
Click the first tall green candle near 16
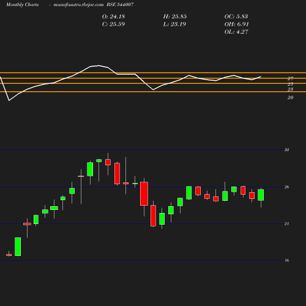18,247
